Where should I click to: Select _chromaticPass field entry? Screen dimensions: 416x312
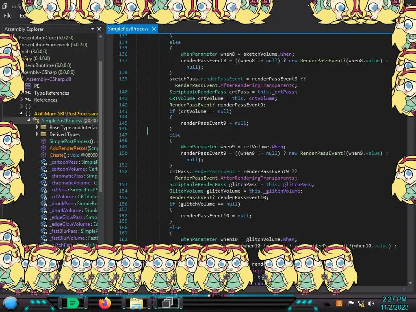click(x=74, y=176)
